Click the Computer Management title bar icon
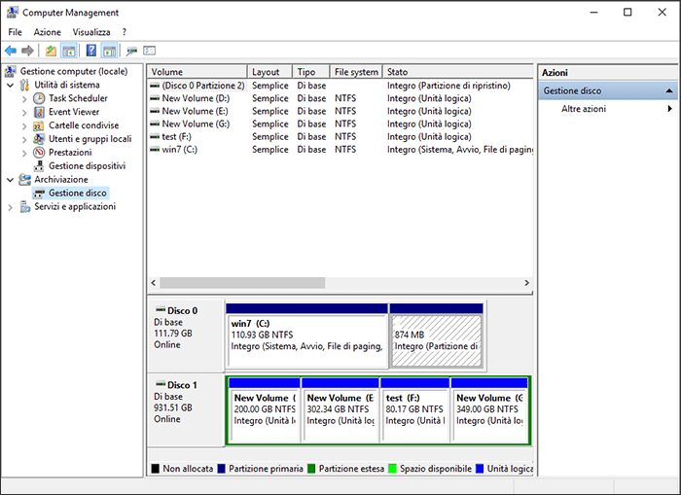 click(x=12, y=13)
